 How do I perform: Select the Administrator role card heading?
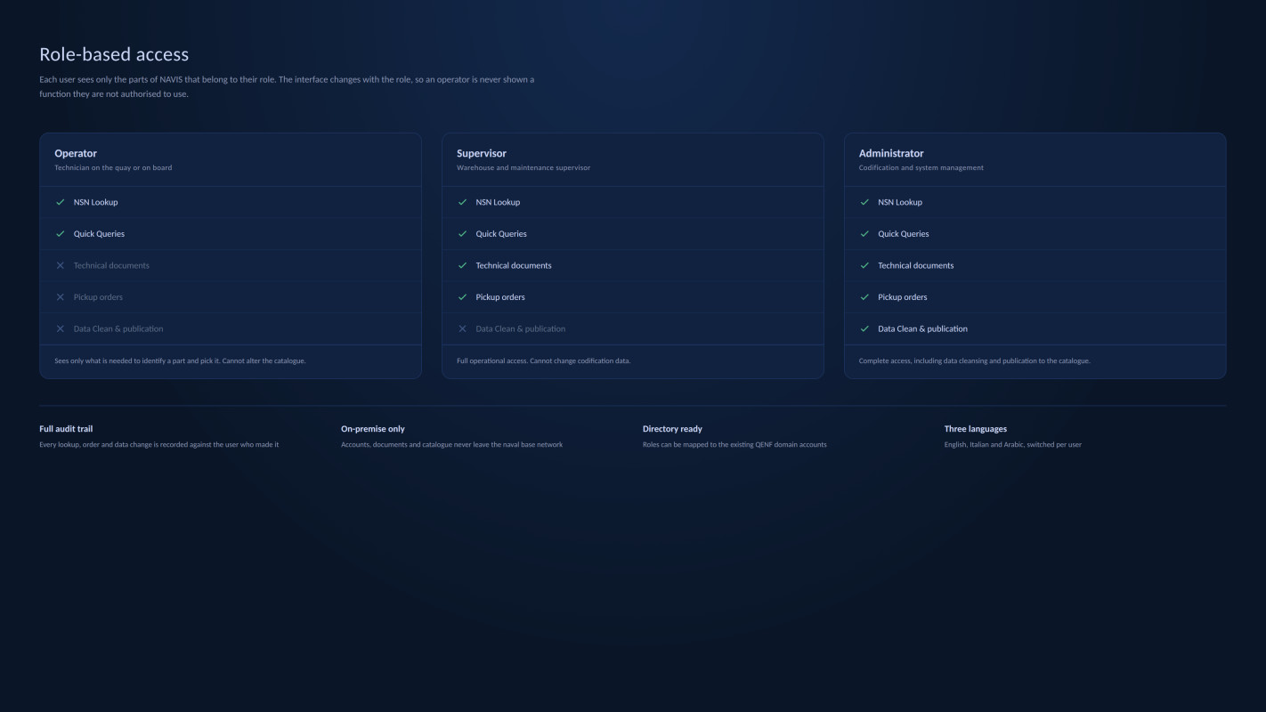pyautogui.click(x=891, y=153)
